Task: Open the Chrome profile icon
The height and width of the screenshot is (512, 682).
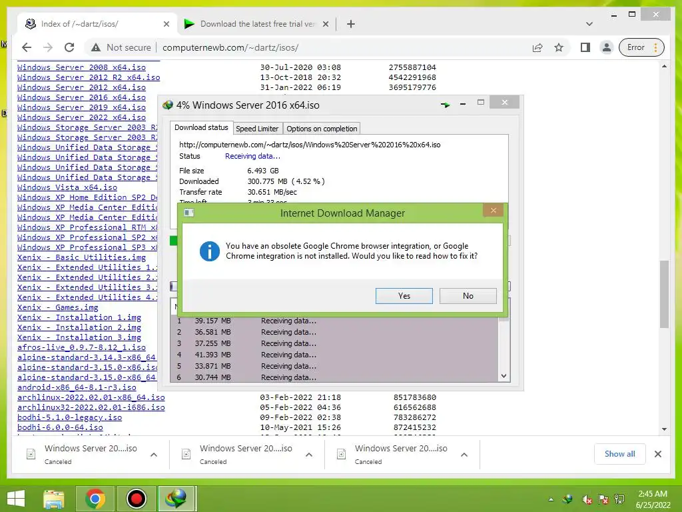Action: (x=606, y=47)
